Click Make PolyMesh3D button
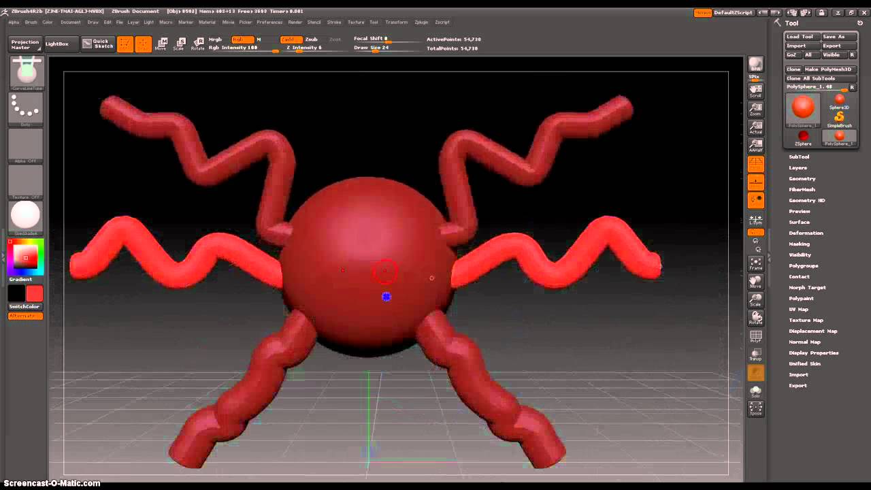The height and width of the screenshot is (490, 871). point(830,69)
